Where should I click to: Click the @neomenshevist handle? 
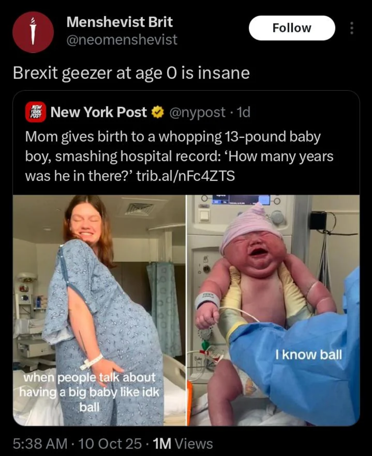tap(122, 40)
